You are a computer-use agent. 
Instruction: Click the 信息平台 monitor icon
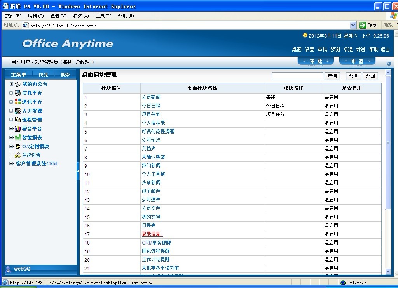coord(18,93)
